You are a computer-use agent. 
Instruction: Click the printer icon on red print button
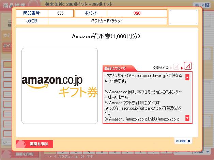coord(21,144)
